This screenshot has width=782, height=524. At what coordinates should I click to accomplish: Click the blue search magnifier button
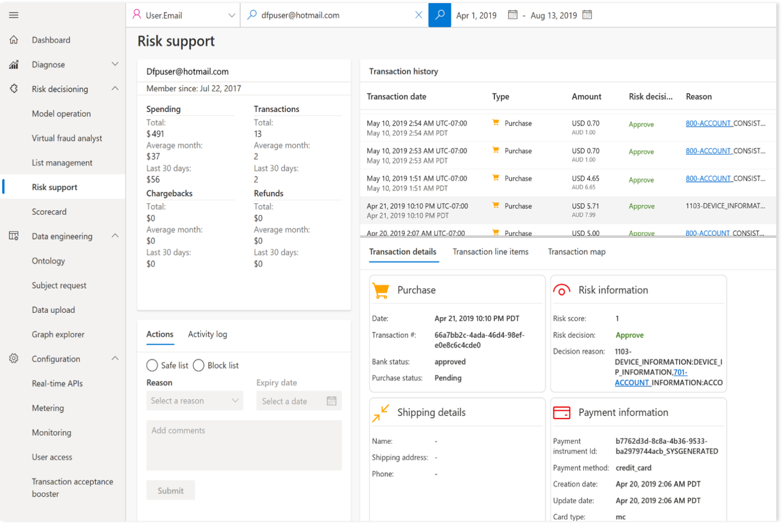click(439, 15)
